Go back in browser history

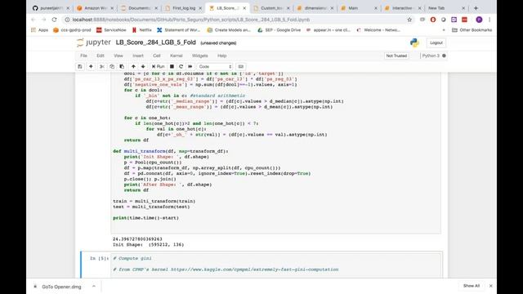pyautogui.click(x=33, y=20)
